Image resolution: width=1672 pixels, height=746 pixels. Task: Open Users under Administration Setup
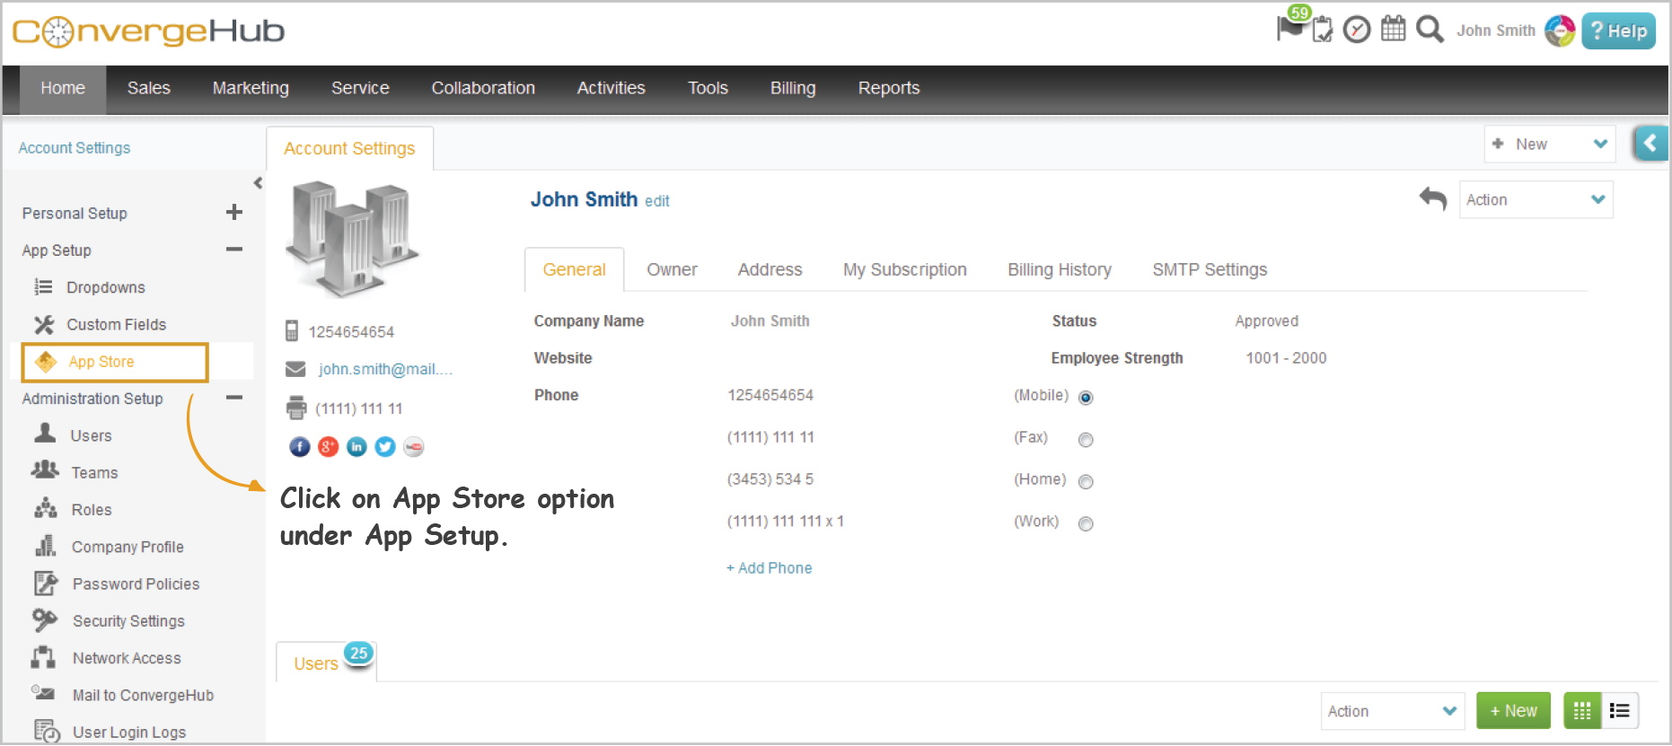click(x=91, y=435)
